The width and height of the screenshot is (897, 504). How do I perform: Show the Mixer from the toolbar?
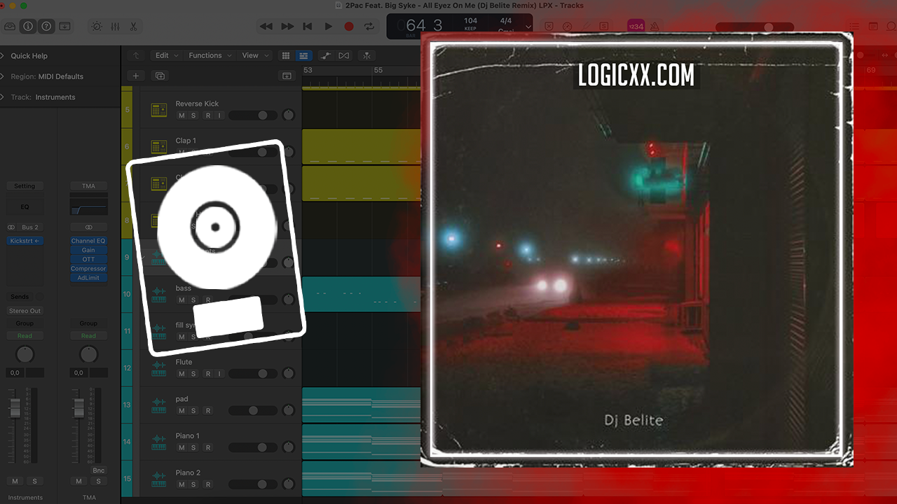(x=115, y=26)
